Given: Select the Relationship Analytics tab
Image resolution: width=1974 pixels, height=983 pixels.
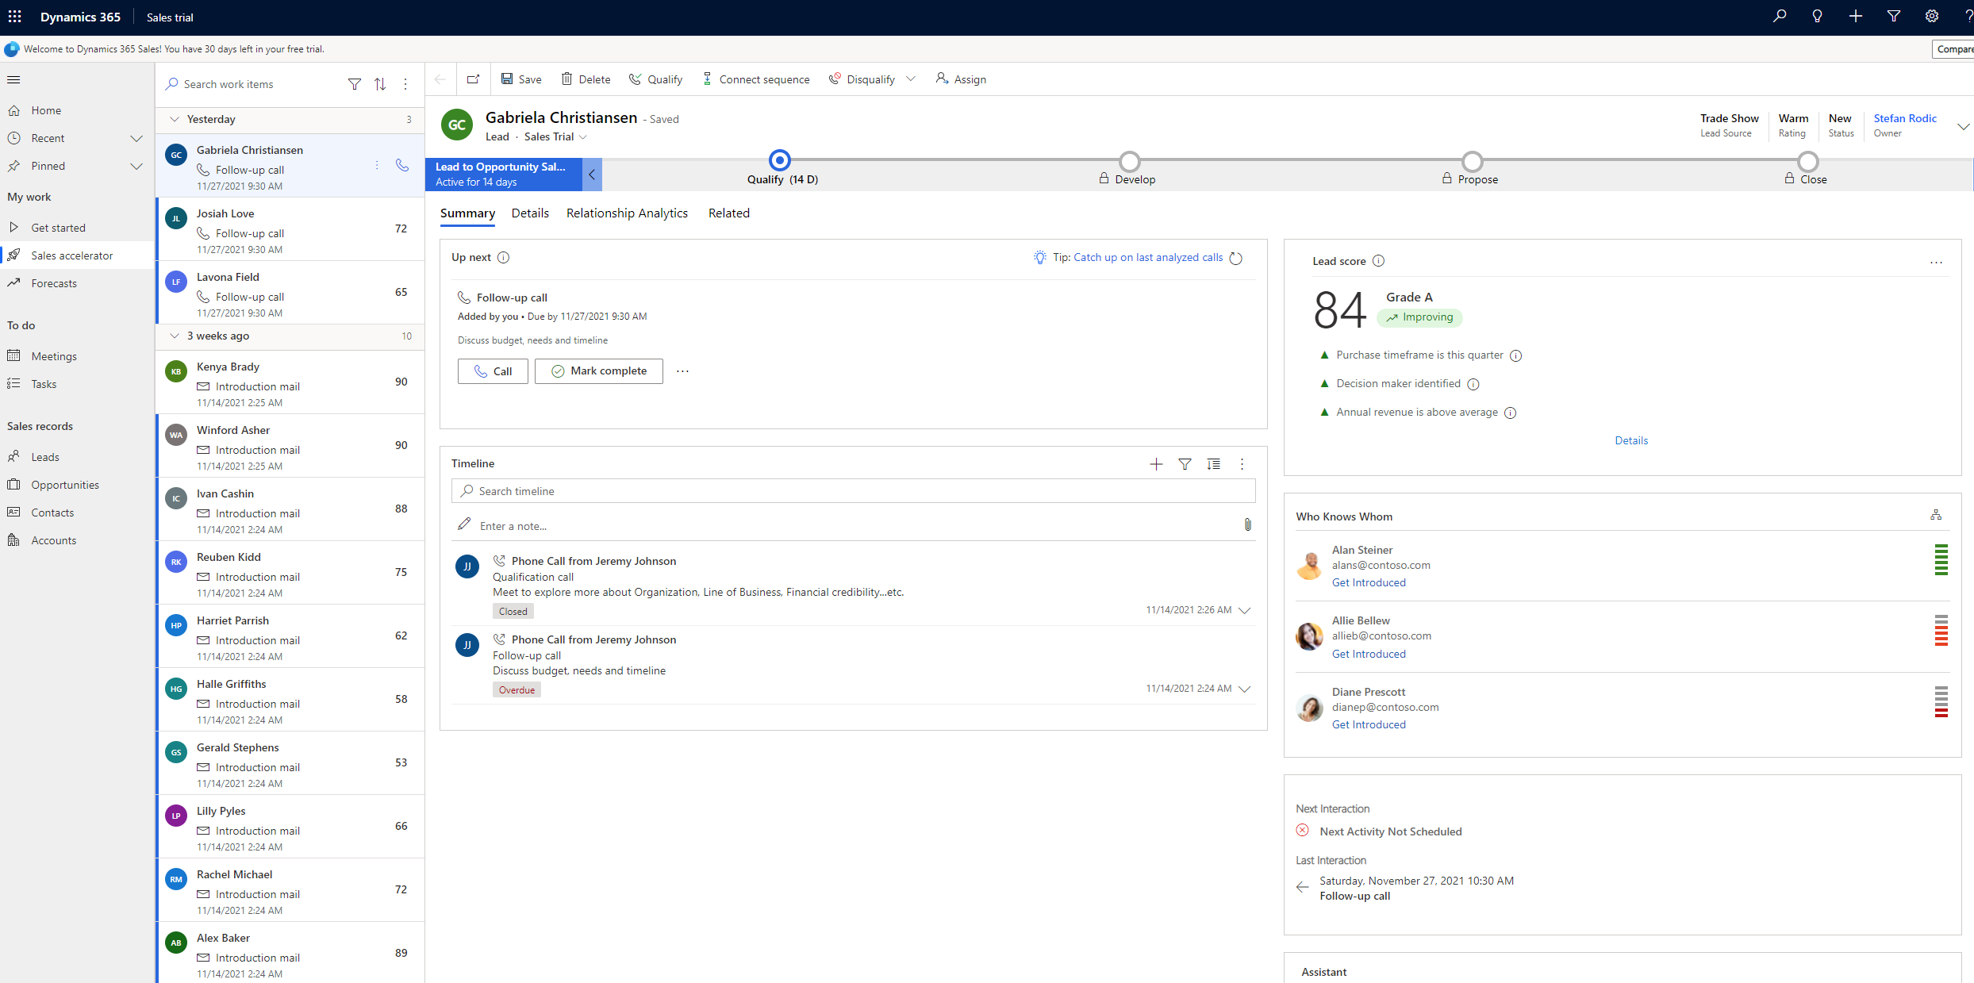Looking at the screenshot, I should pos(626,213).
